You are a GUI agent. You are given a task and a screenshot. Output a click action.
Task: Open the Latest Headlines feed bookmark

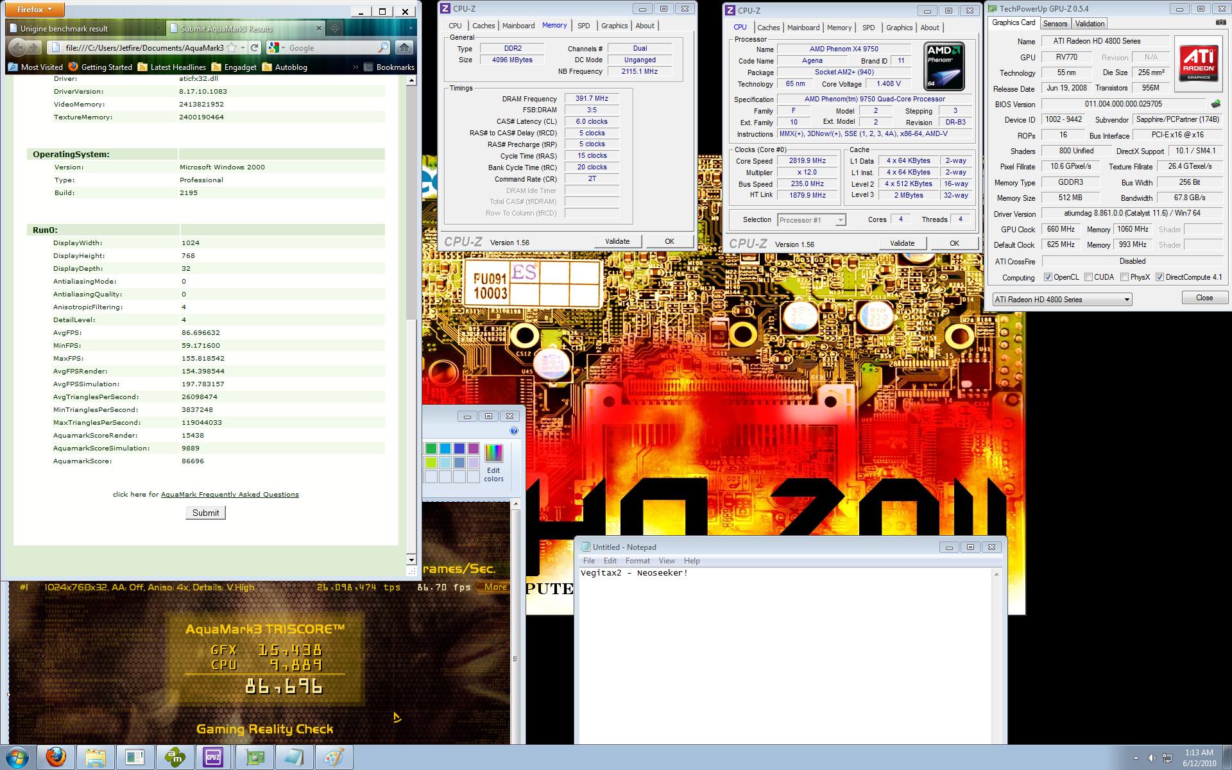[x=172, y=67]
